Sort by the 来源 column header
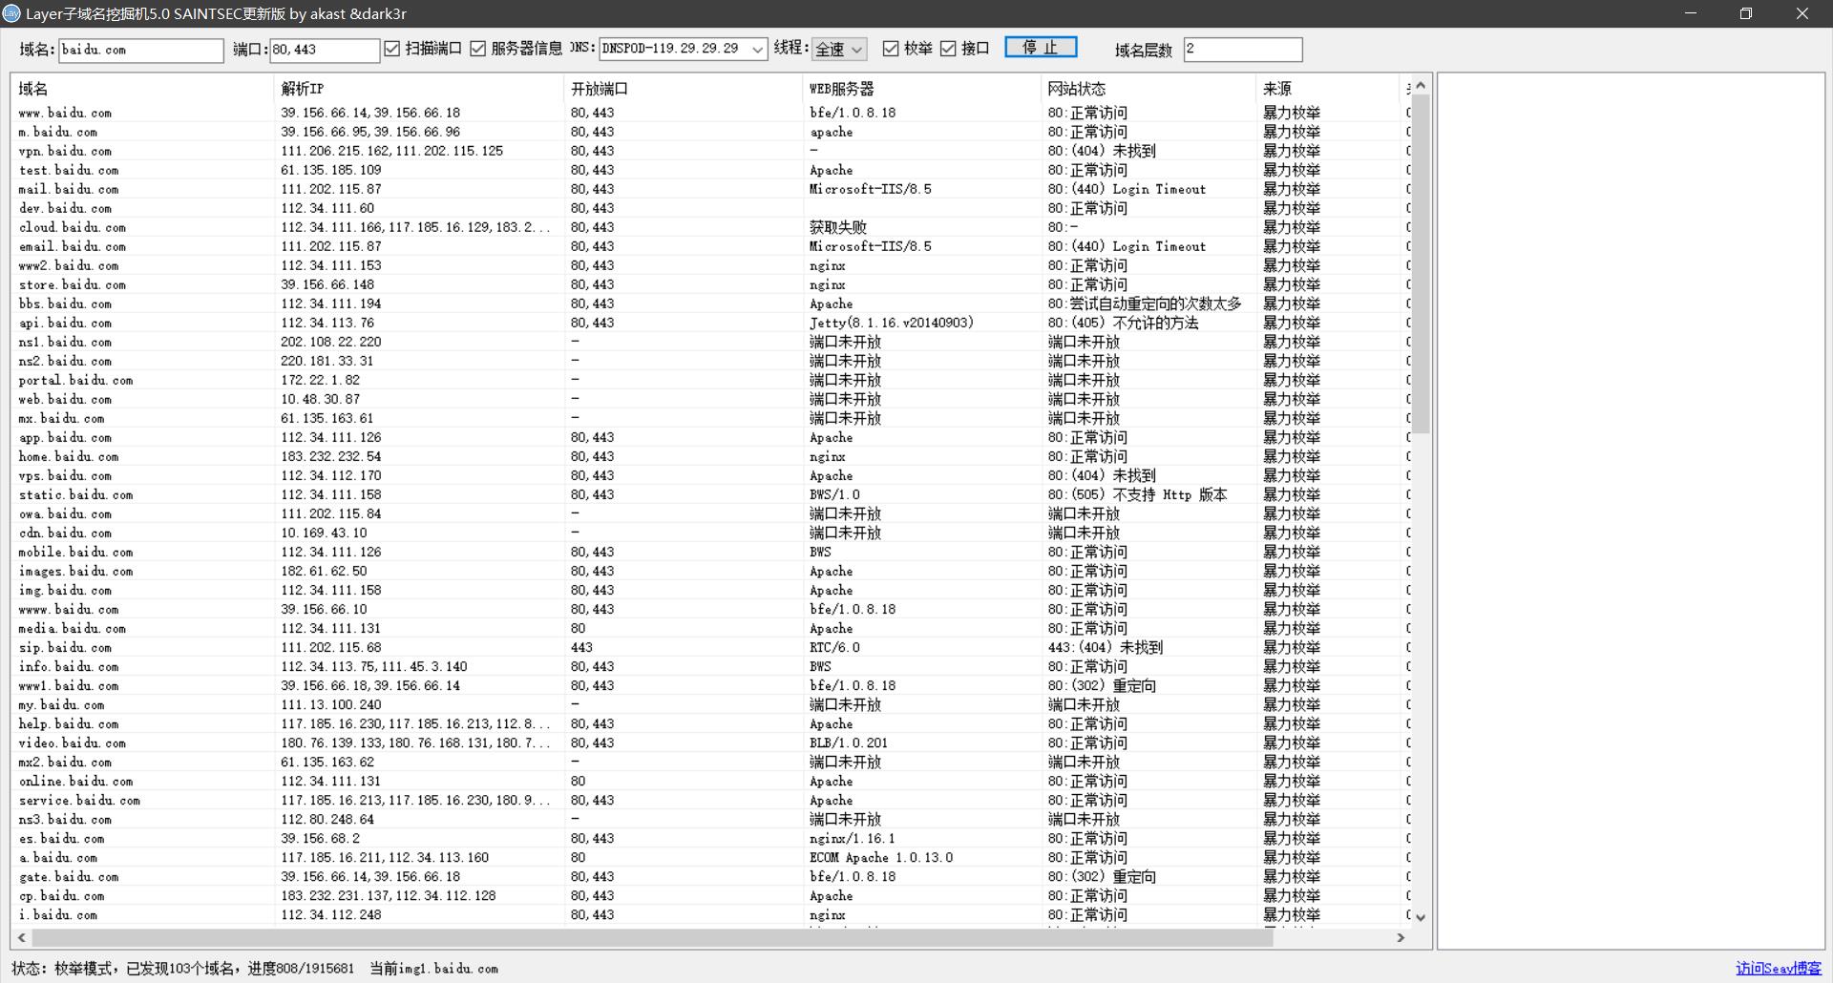Viewport: 1833px width, 983px height. (x=1327, y=89)
